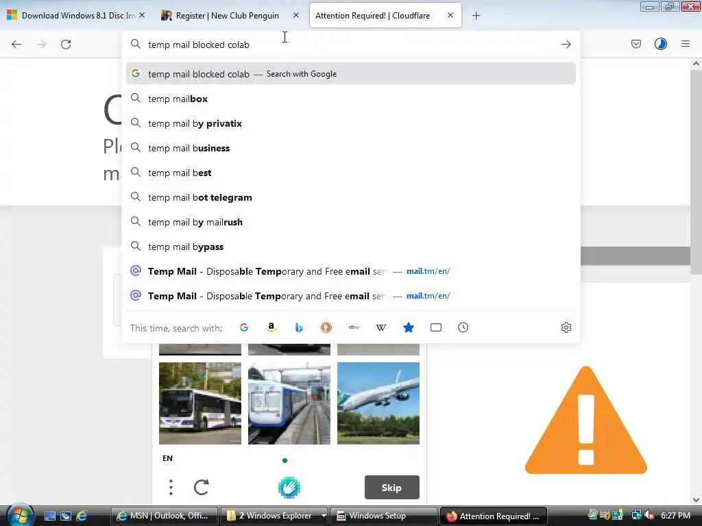Open the Firefox account profile icon
702x526 pixels.
click(660, 44)
